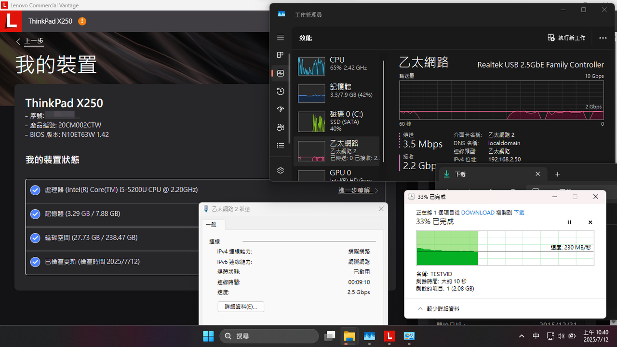Click the DNS name localdomain value
The width and height of the screenshot is (617, 347).
pyautogui.click(x=504, y=143)
